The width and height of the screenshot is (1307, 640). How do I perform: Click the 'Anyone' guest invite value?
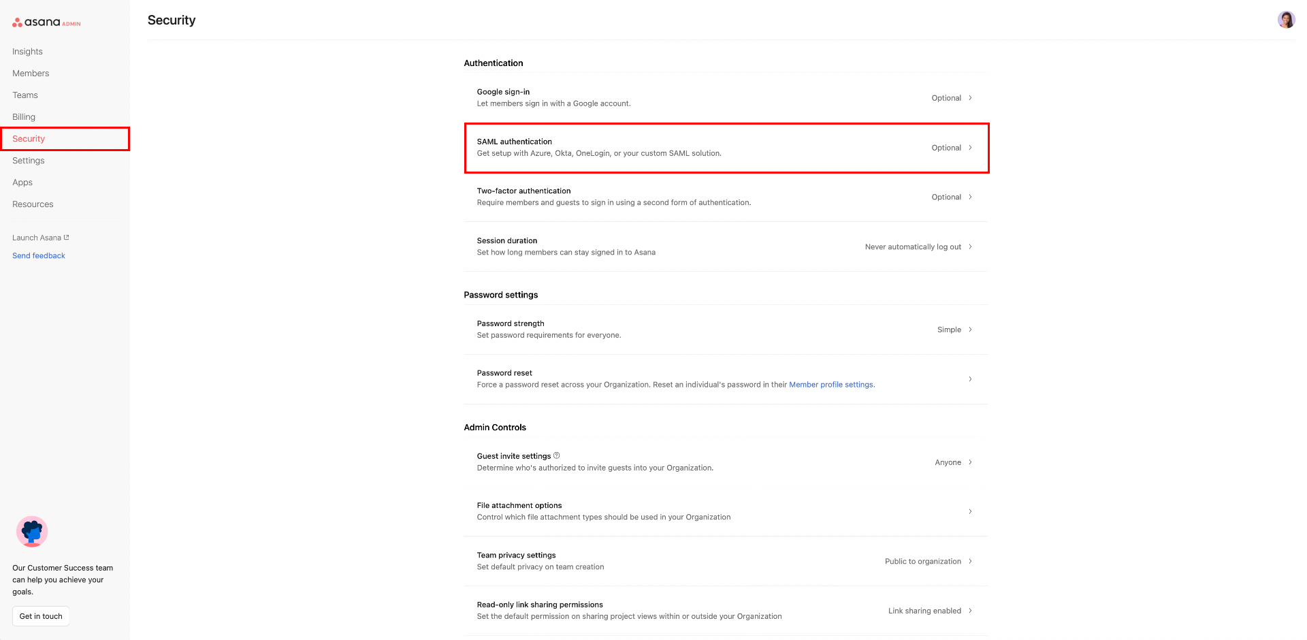coord(948,462)
